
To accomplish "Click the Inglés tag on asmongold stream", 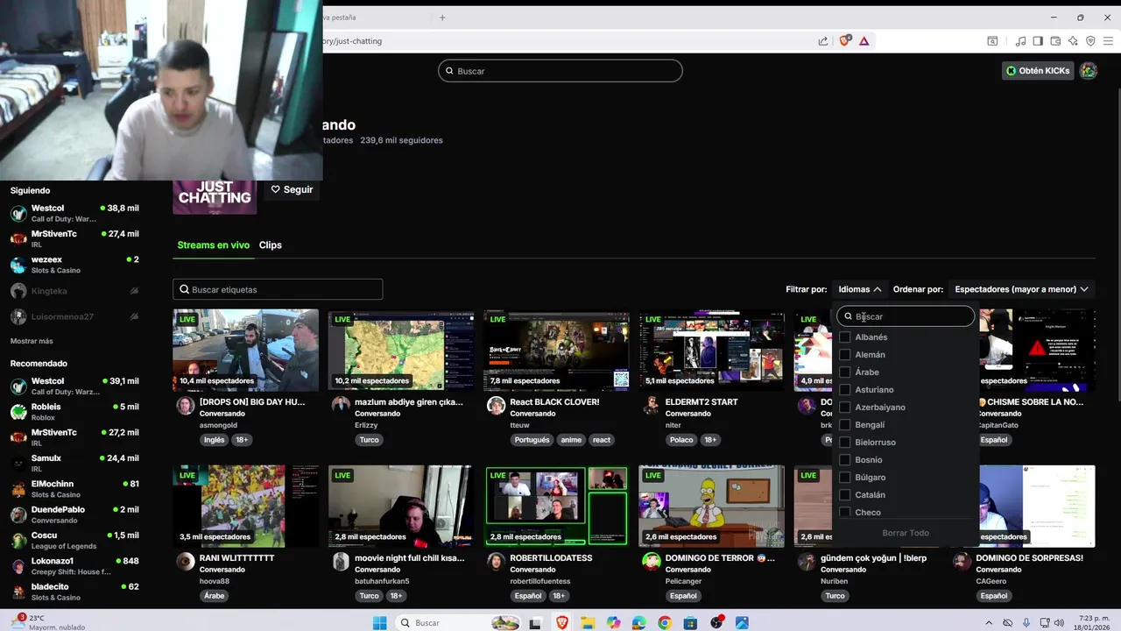I will click(x=215, y=440).
